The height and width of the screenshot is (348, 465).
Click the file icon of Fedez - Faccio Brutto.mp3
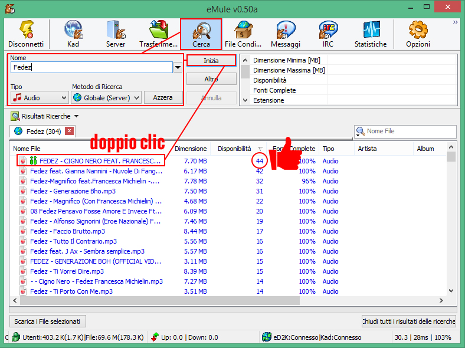tap(23, 231)
